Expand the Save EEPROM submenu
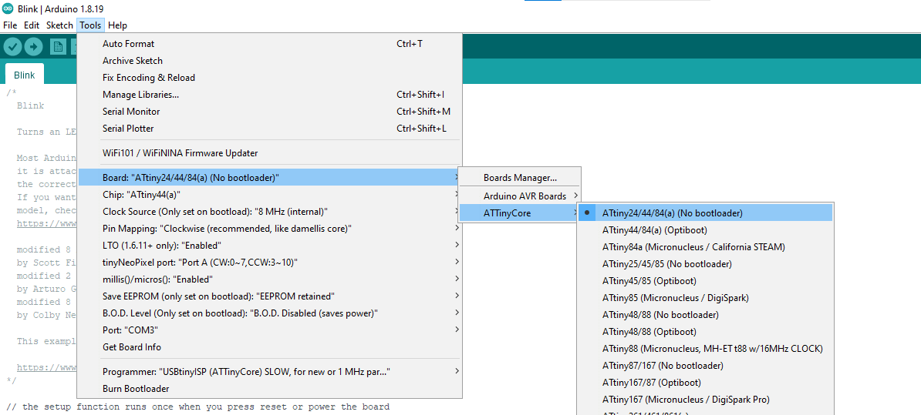 pos(270,296)
